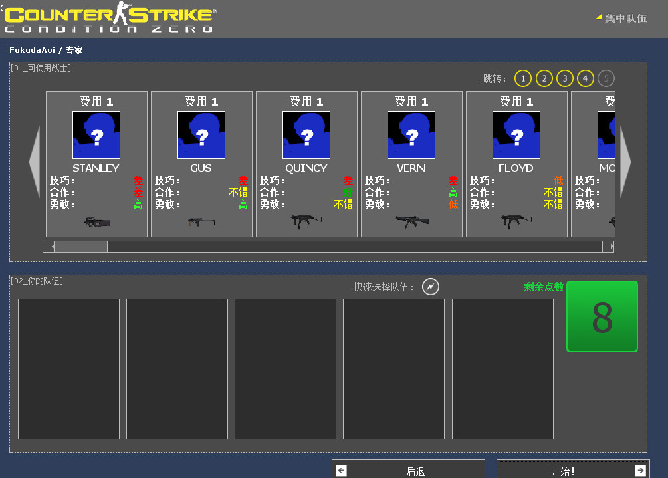Screen dimensions: 668x478
Task: Select Gus's soldier portrait
Action: [x=201, y=134]
